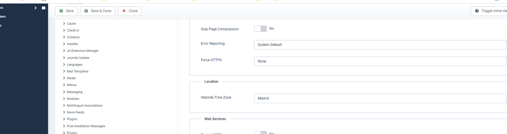
Task: Select the Mail Templates component link
Action: (78, 71)
